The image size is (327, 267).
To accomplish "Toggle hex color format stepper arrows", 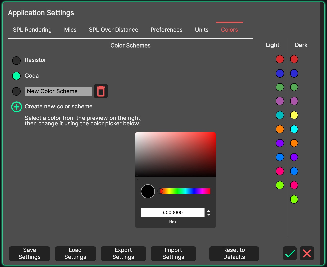I will (209, 213).
